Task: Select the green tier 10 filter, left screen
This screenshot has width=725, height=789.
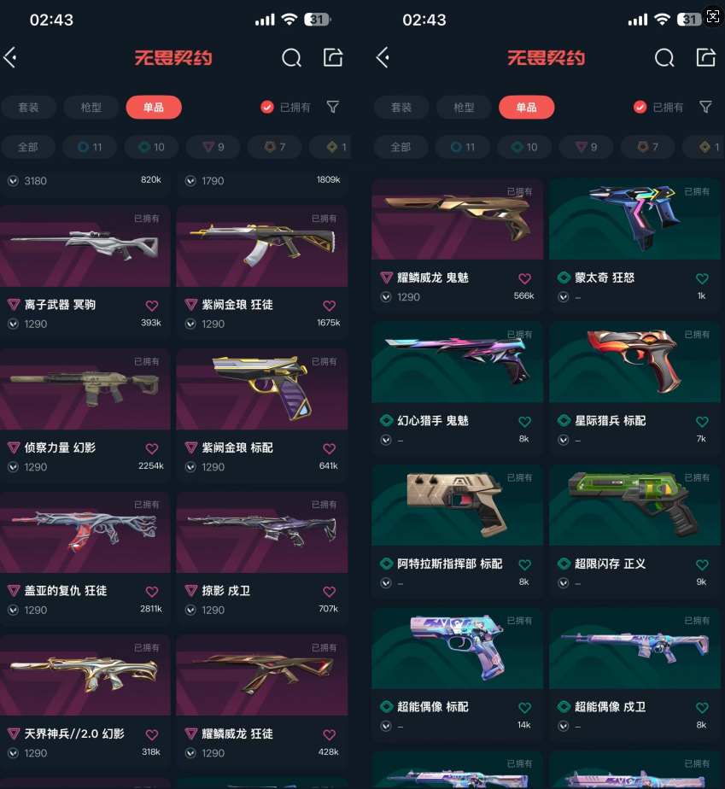Action: click(x=151, y=147)
